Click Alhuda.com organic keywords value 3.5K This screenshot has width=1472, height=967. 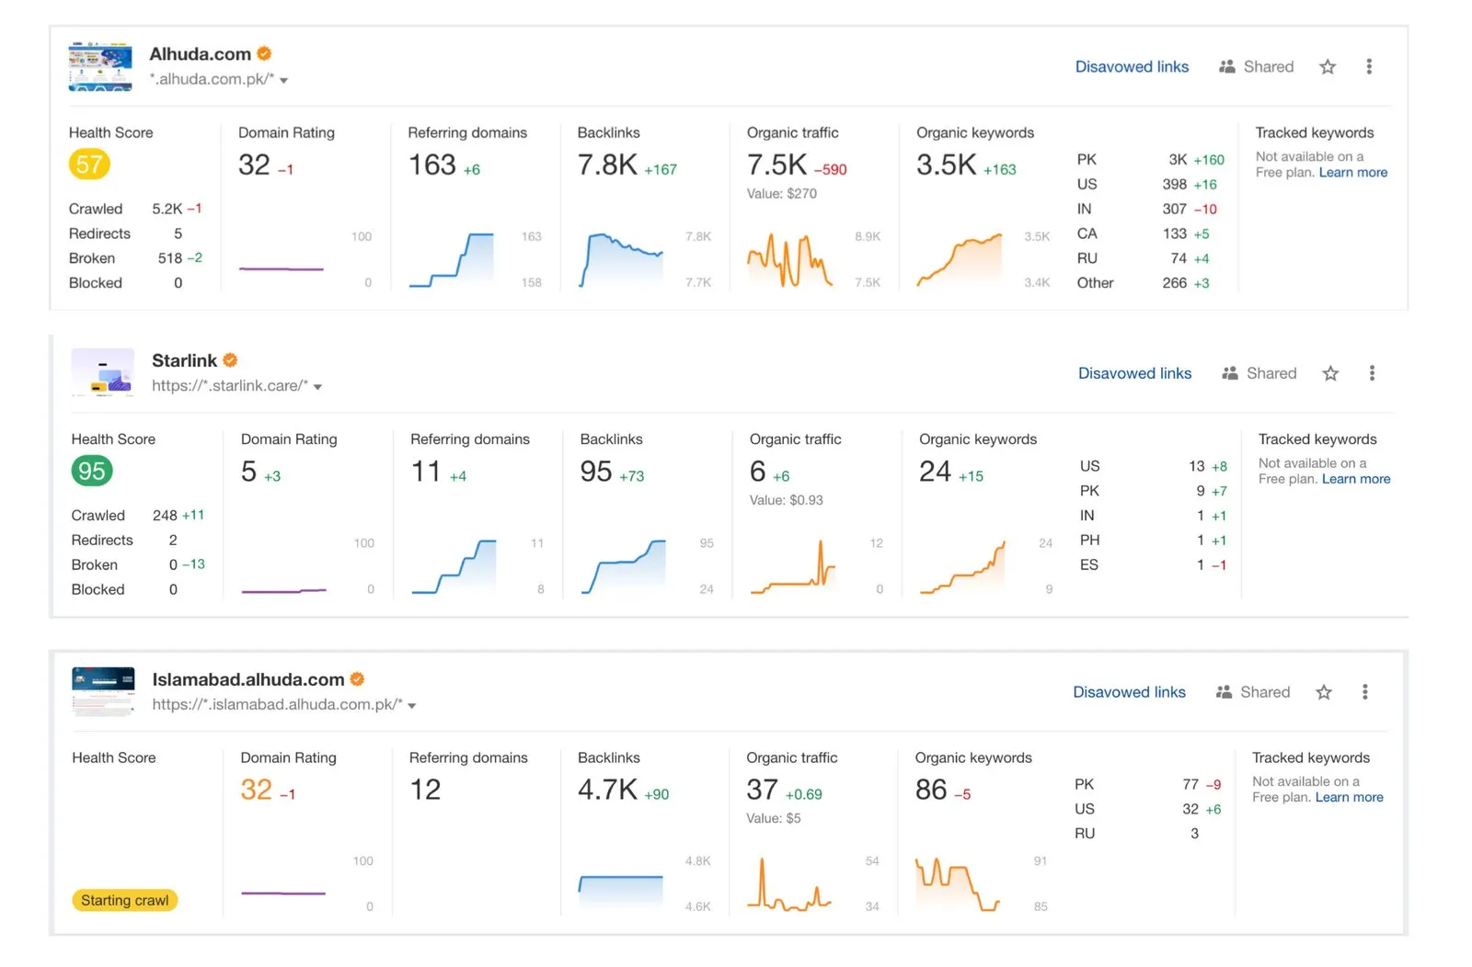coord(946,165)
